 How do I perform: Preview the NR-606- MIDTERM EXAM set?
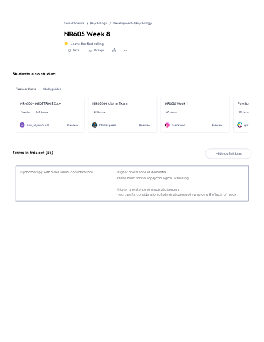pyautogui.click(x=72, y=125)
